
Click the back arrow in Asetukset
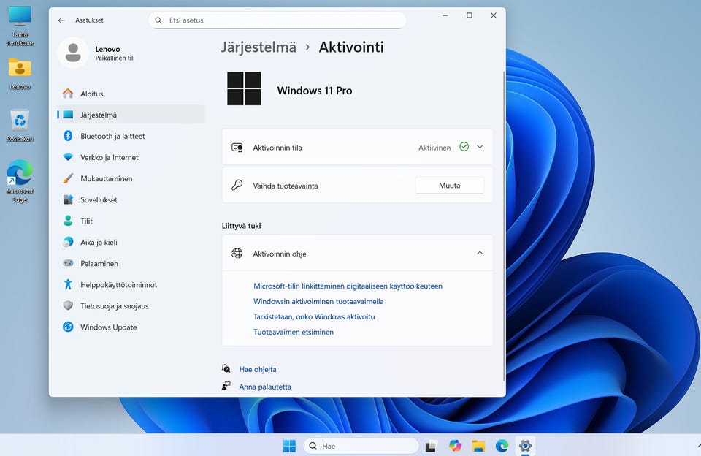click(x=61, y=20)
